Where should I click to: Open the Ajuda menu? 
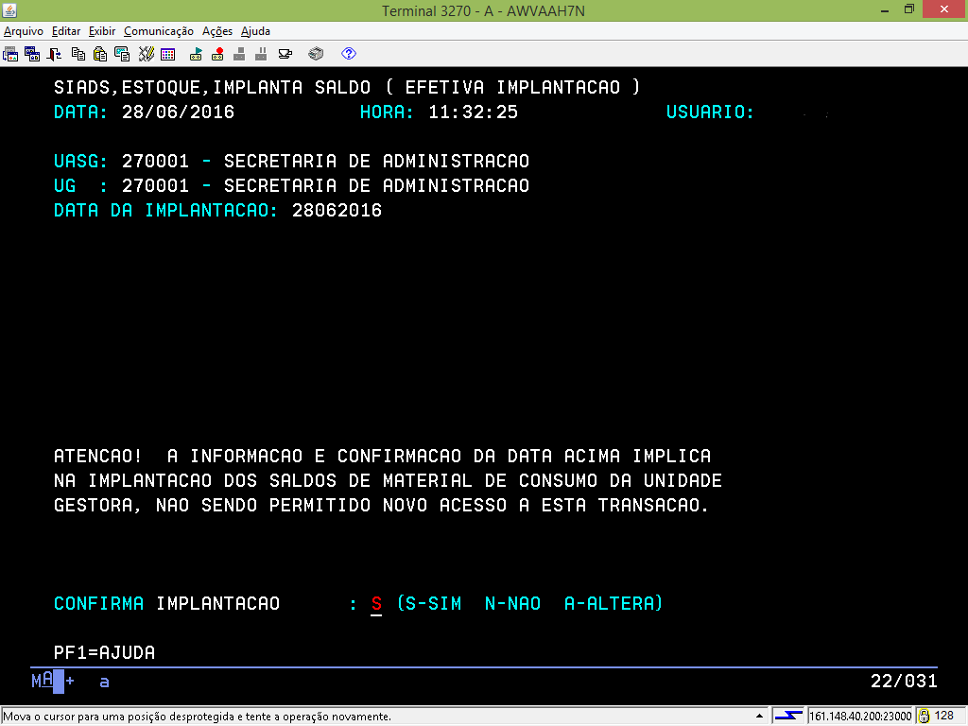tap(255, 31)
